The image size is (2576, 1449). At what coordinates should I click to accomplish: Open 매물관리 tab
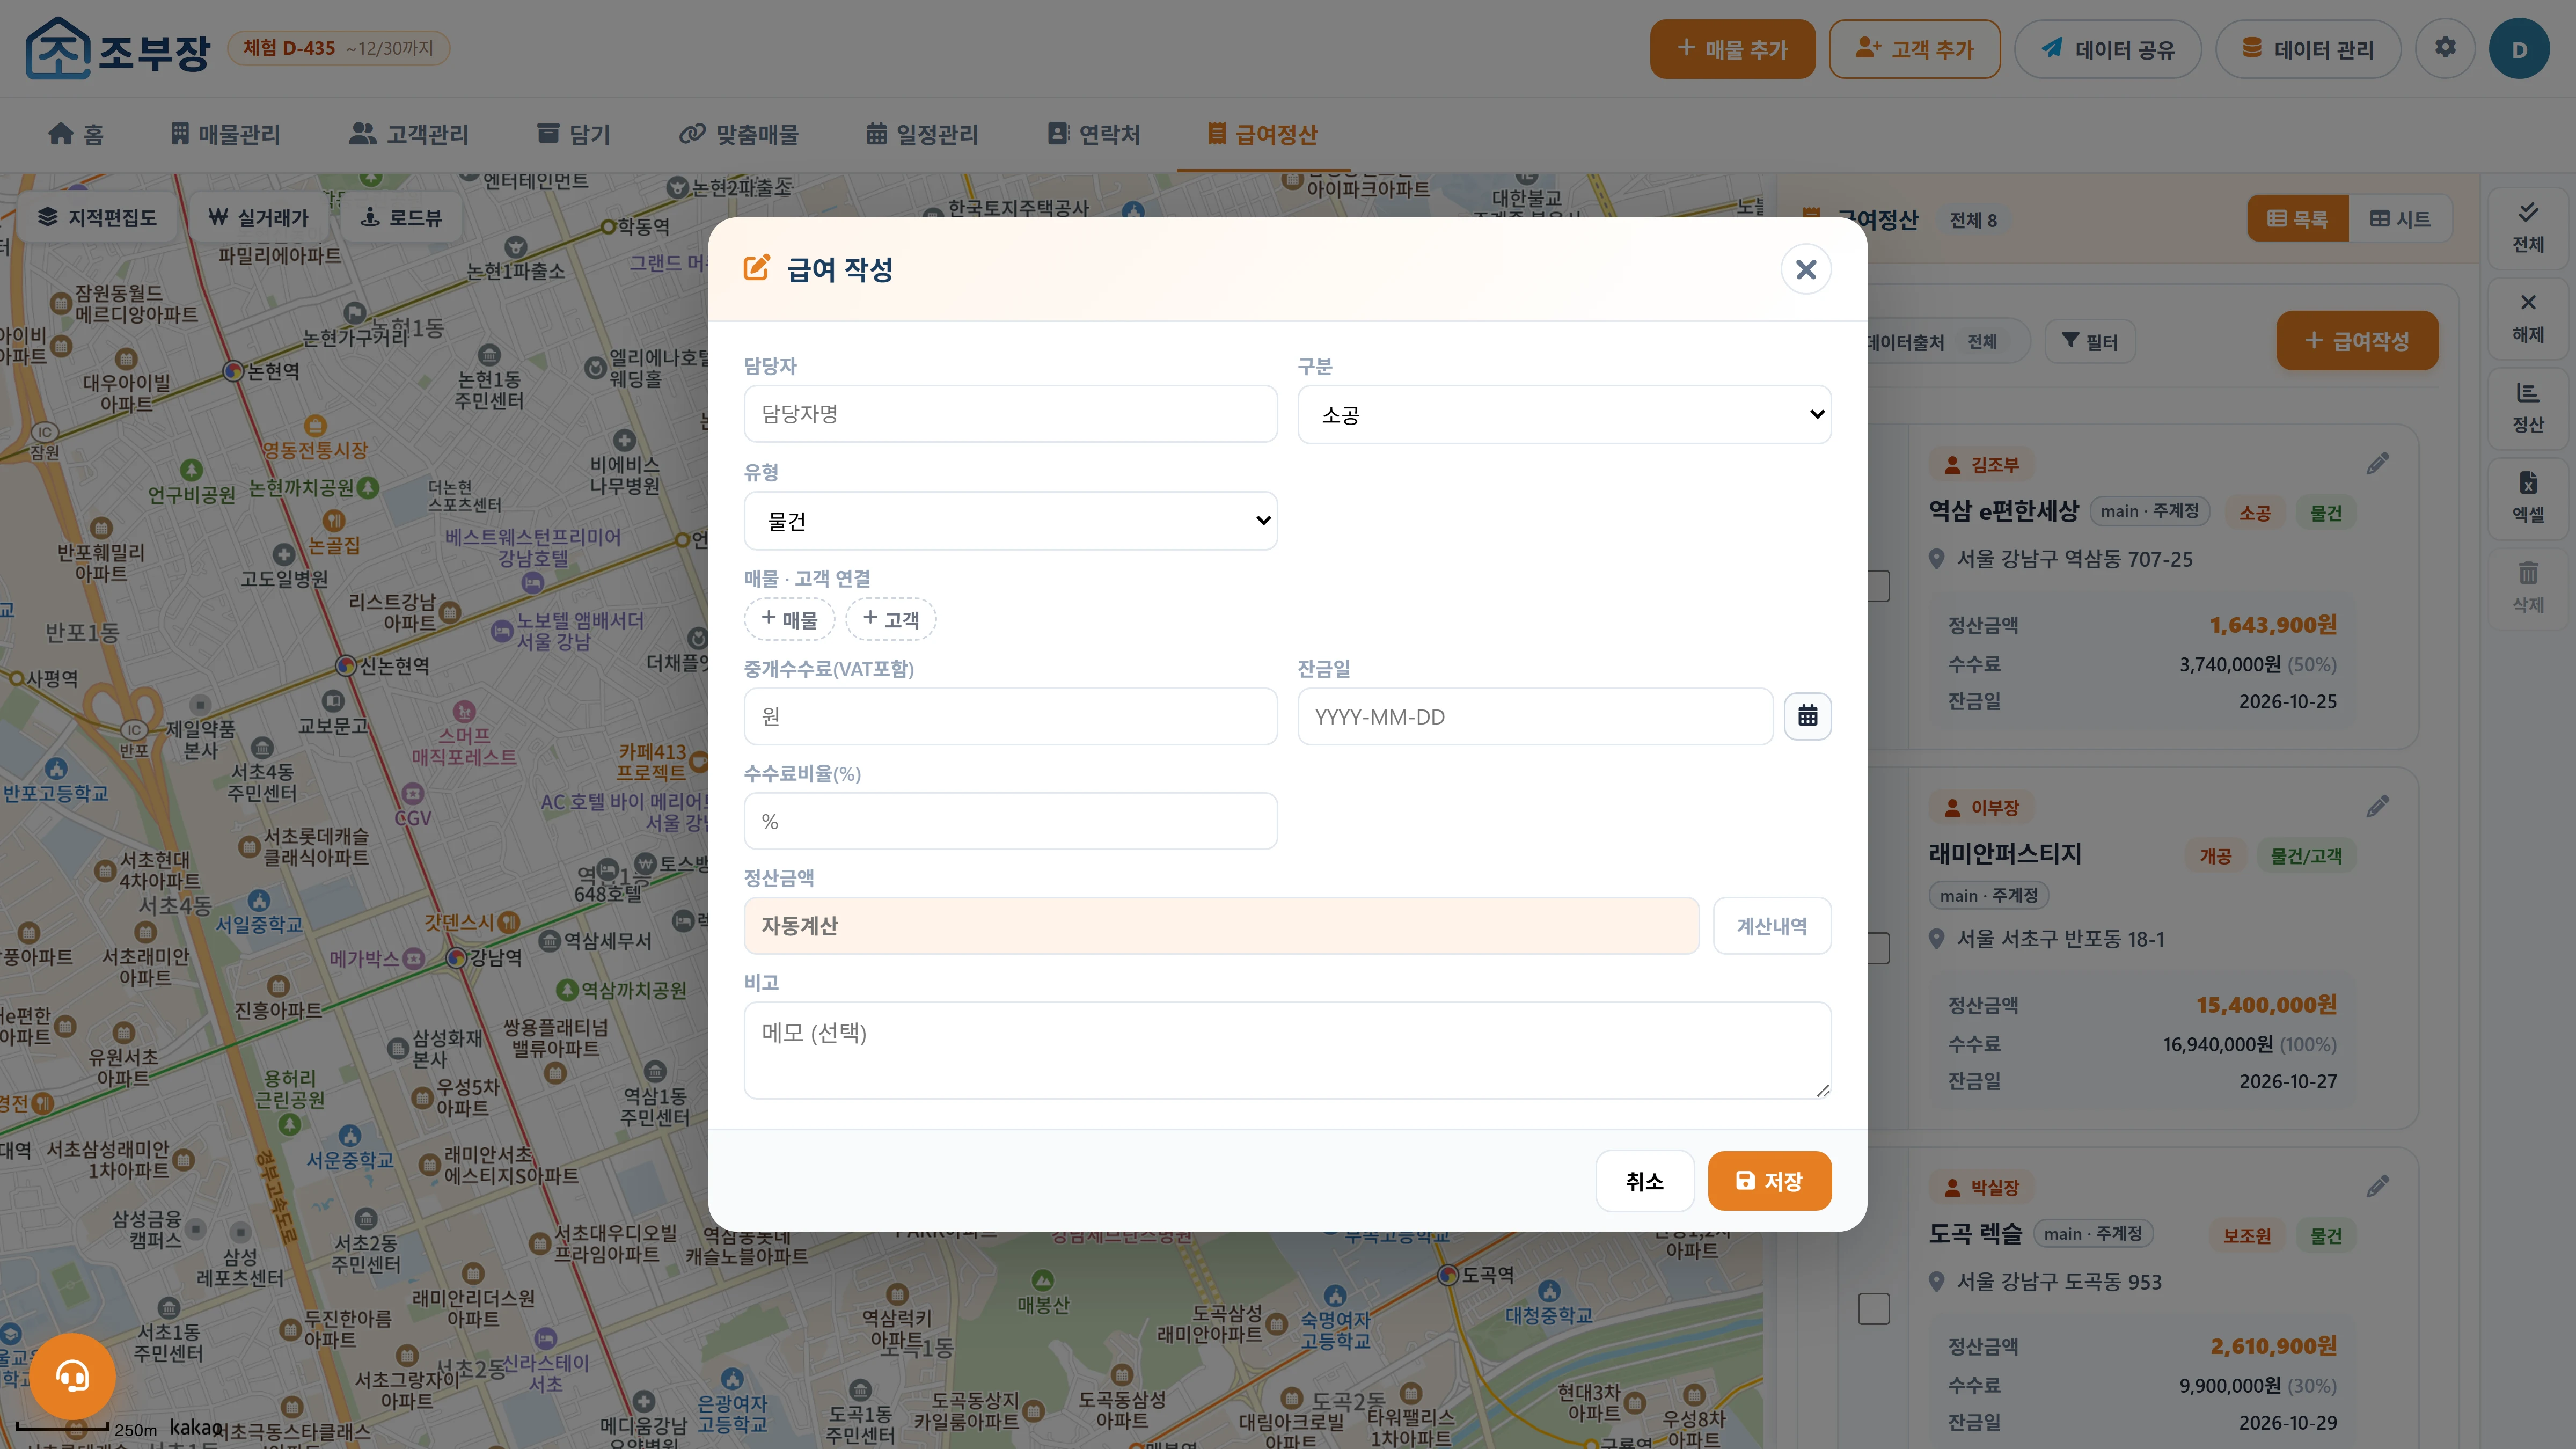pyautogui.click(x=225, y=134)
